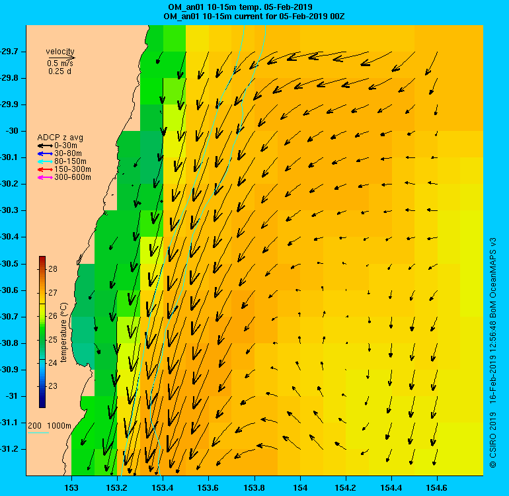Click the longitude axis label '153.2'

coord(117,488)
